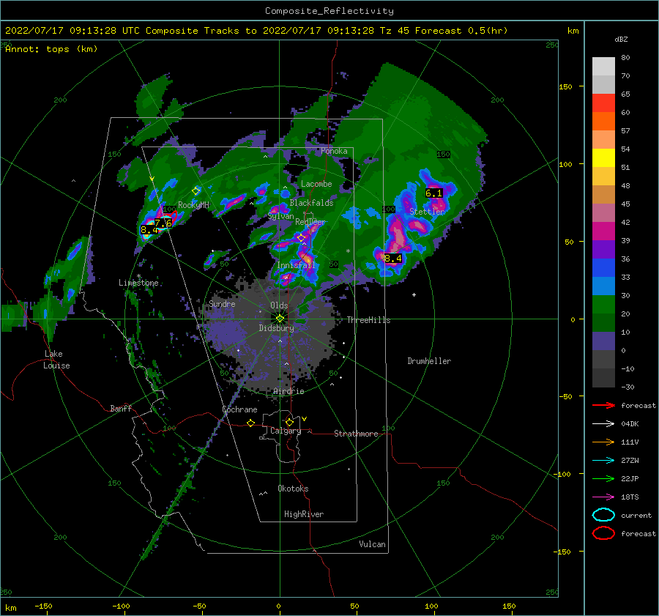Pick the light gray 80 dBZ swatch
The width and height of the screenshot is (659, 616).
[x=603, y=67]
